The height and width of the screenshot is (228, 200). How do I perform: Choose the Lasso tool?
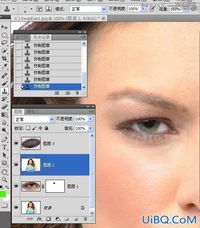[4, 42]
